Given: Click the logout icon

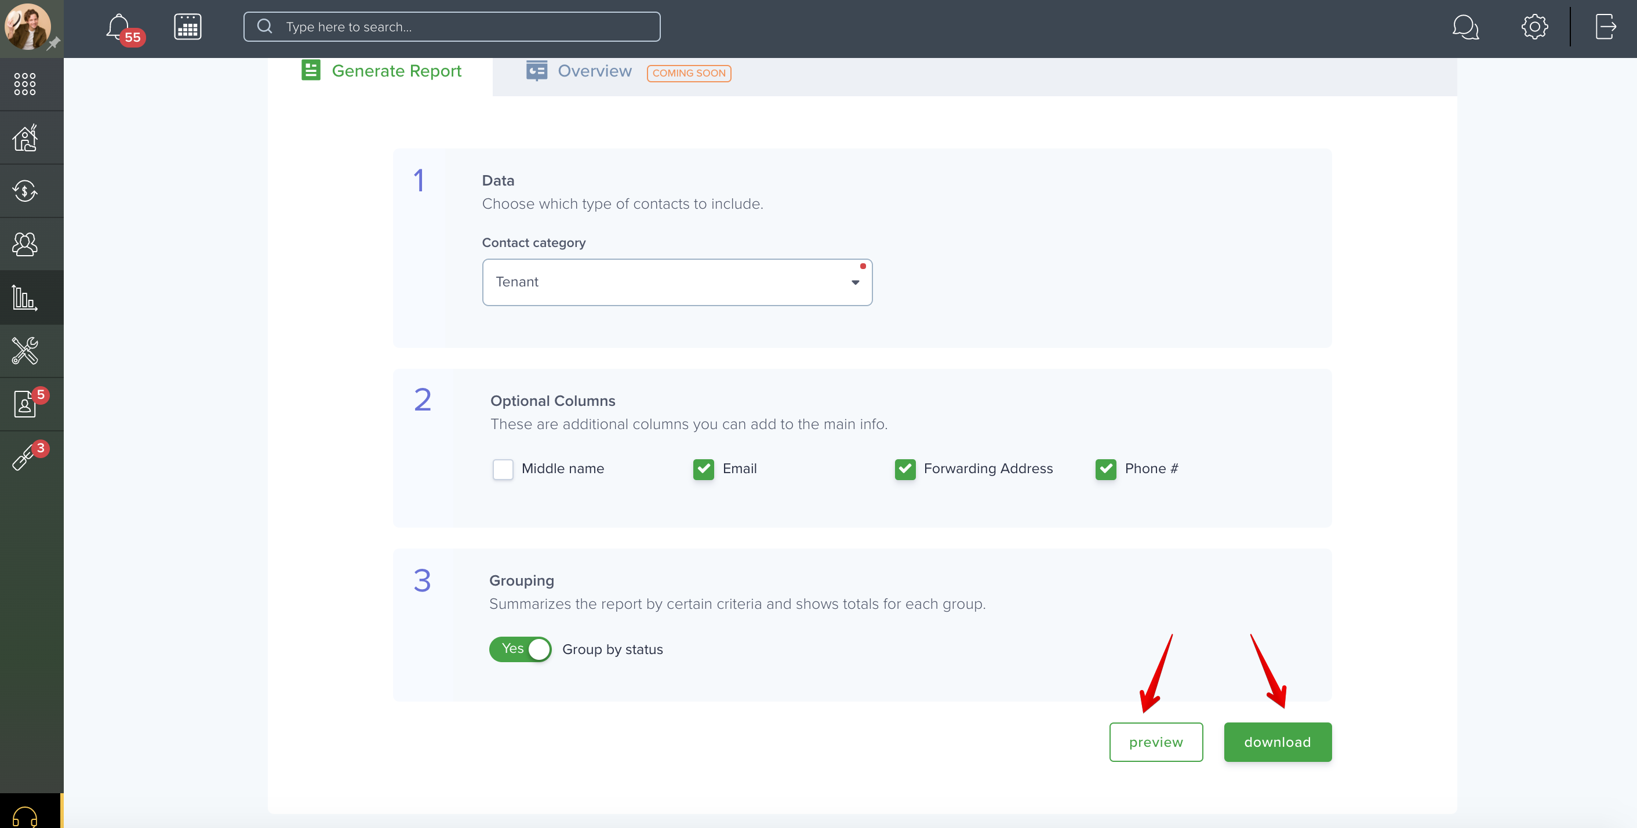Looking at the screenshot, I should coord(1605,27).
